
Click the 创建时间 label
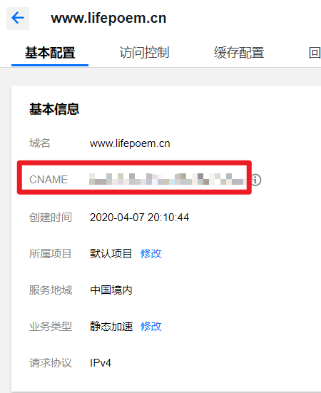tap(51, 218)
